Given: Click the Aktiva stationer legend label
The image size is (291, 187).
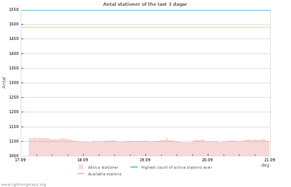Looking at the screenshot, I should pos(103,167).
